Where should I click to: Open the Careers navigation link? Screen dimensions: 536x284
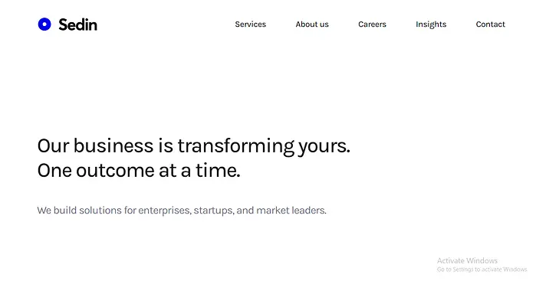coord(372,24)
